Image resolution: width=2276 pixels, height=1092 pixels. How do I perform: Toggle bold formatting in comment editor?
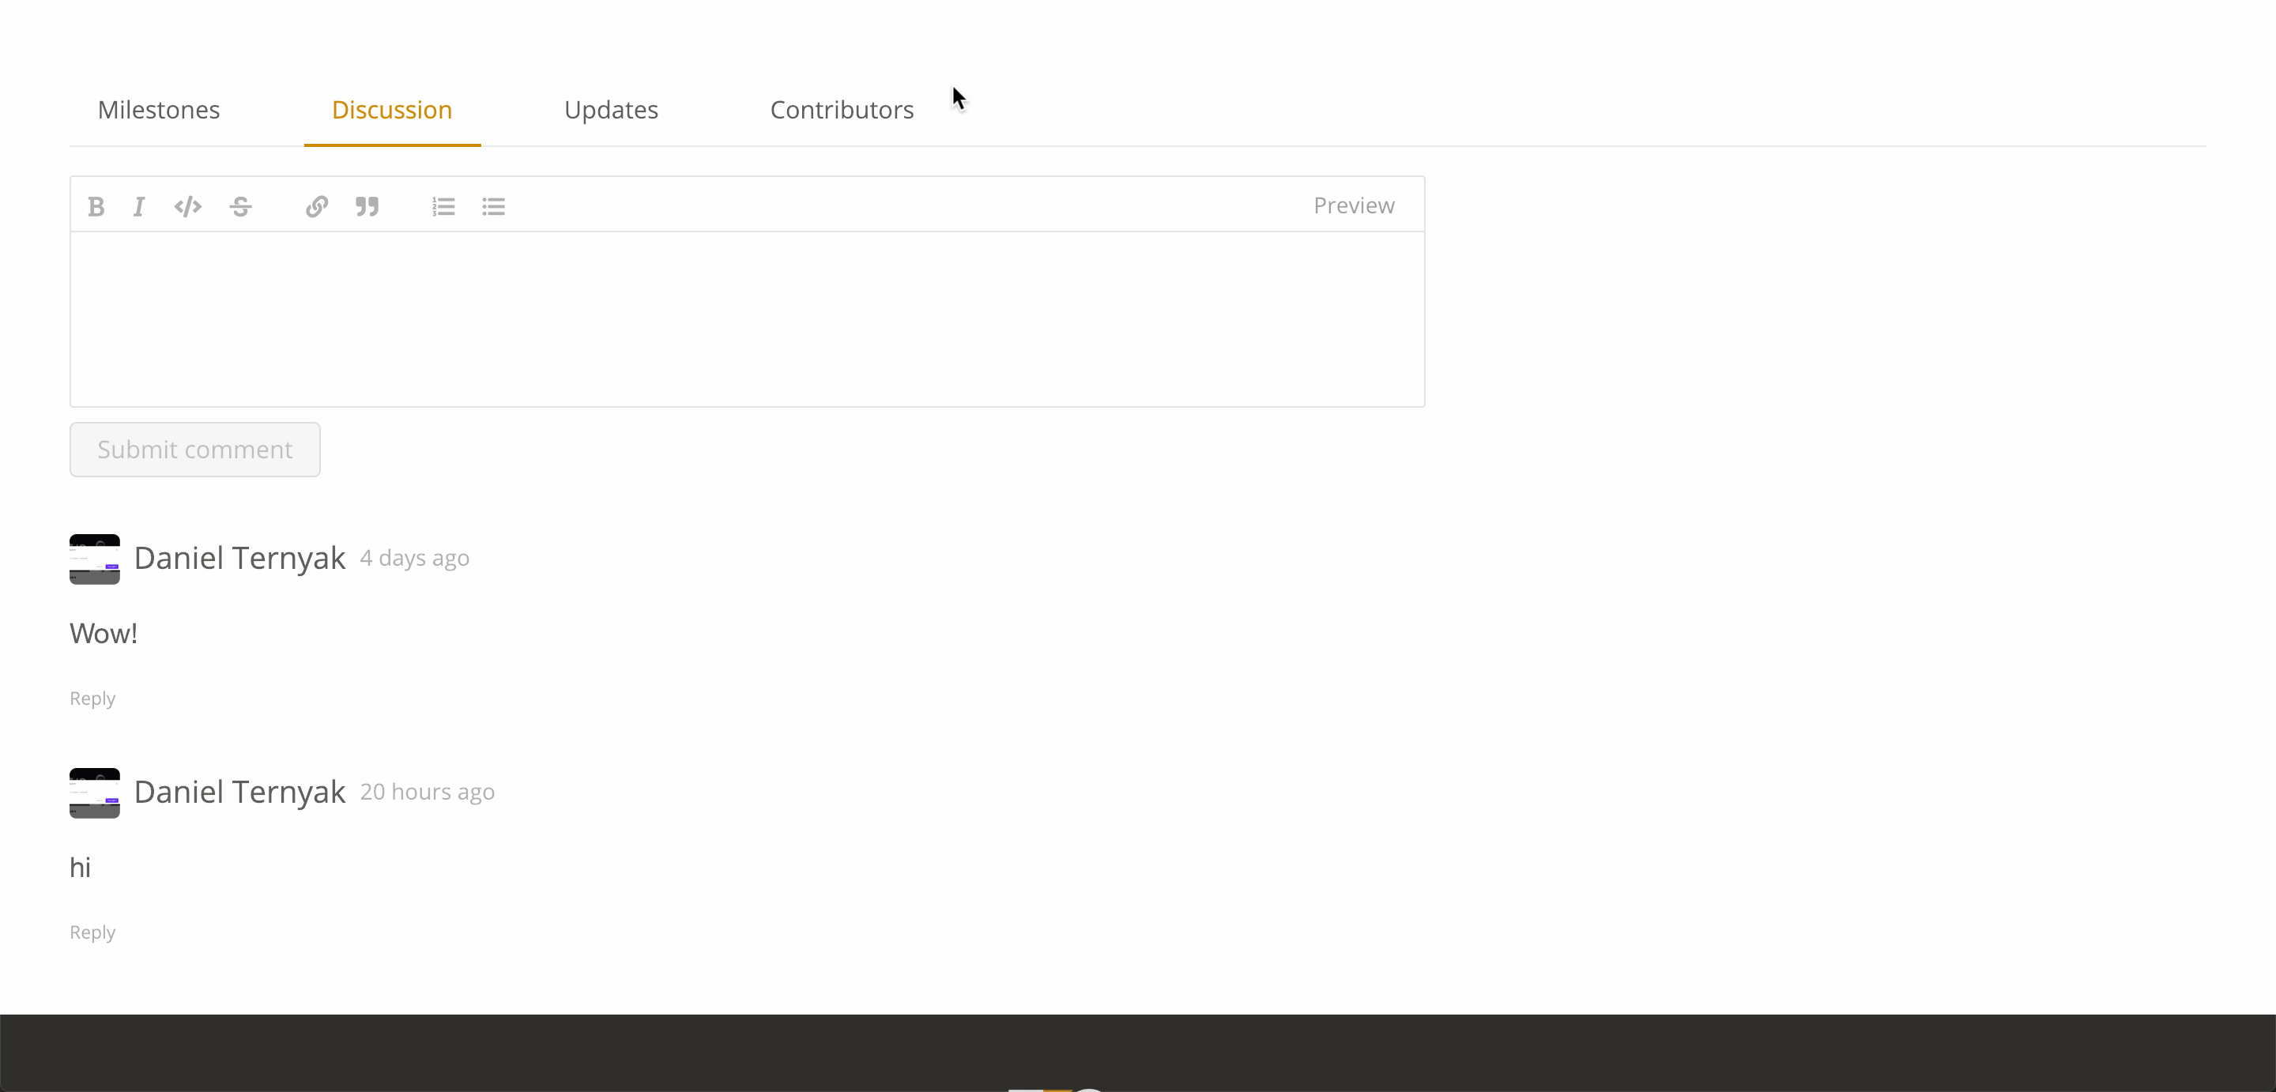tap(96, 207)
